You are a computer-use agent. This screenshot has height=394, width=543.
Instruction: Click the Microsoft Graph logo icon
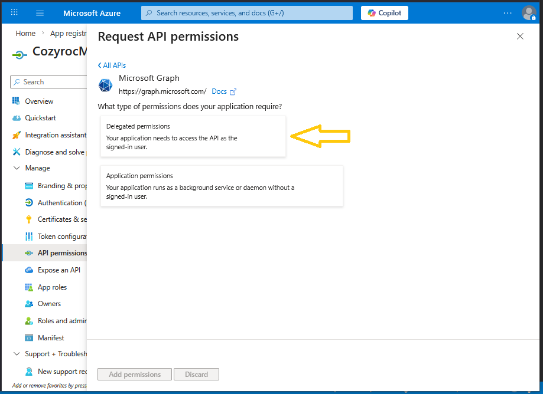105,86
